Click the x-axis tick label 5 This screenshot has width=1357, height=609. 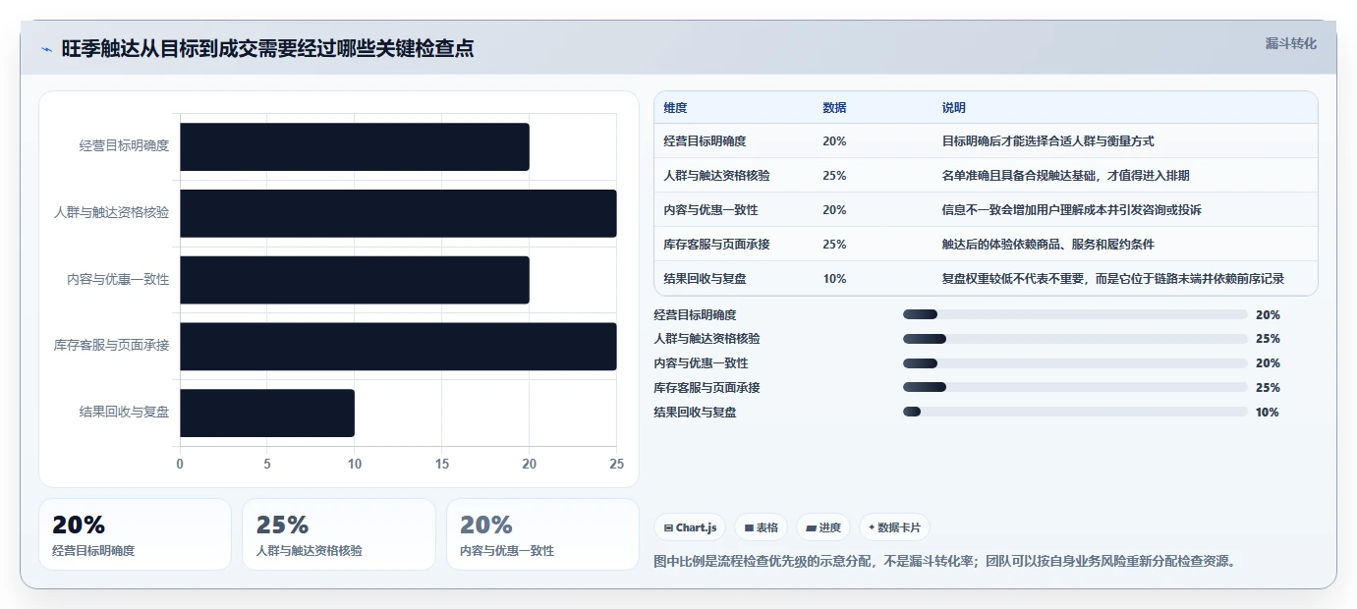[x=267, y=464]
